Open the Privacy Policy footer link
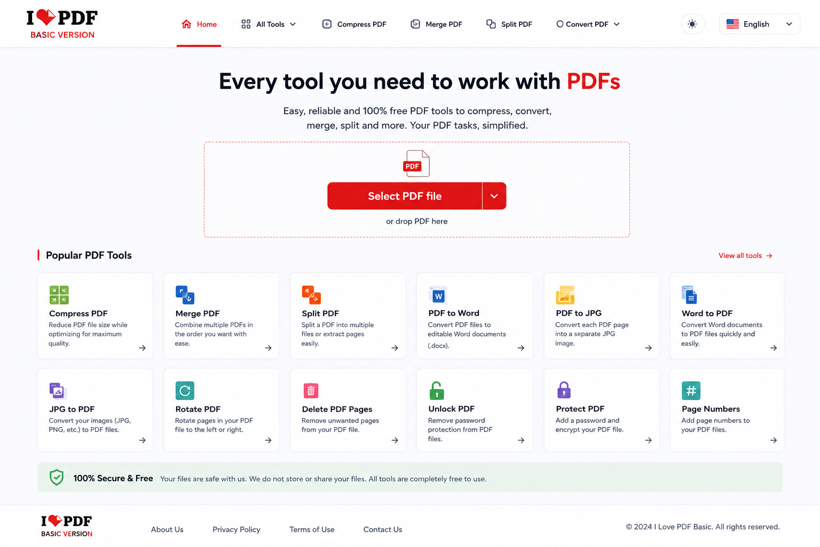Screen dimensions: 820x547 point(236,529)
